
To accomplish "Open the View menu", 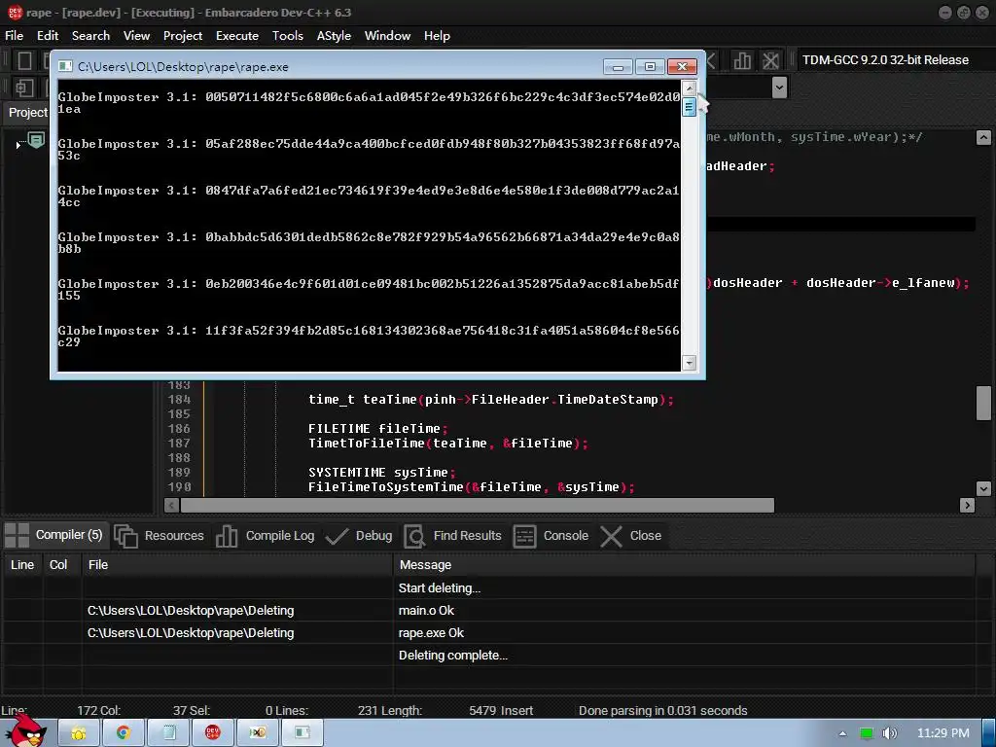I will (136, 36).
